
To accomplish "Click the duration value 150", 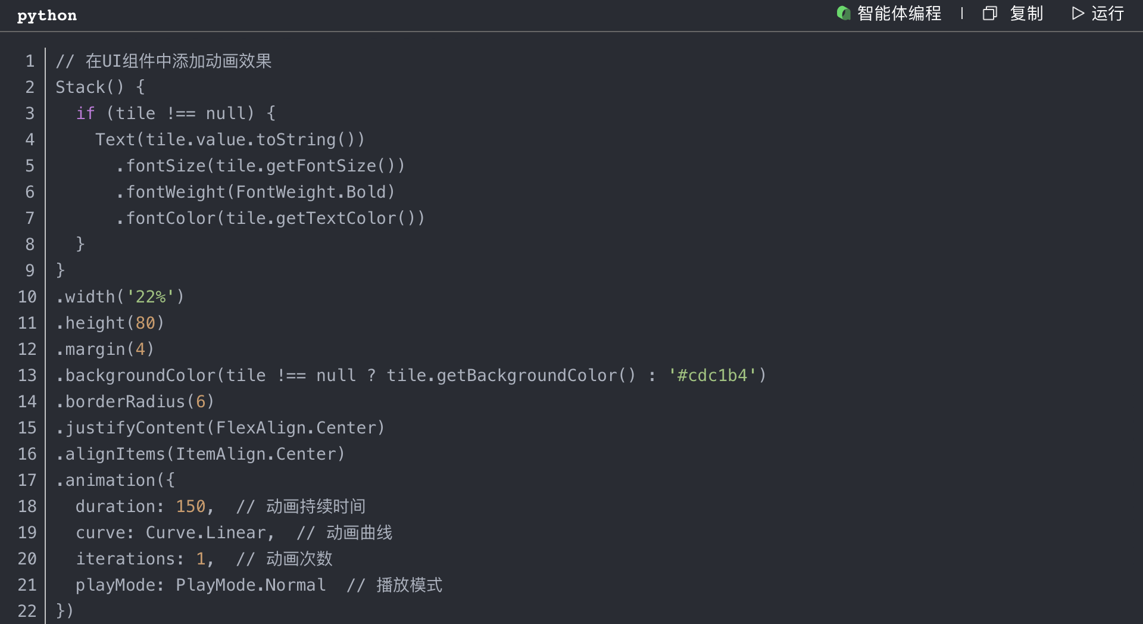I will [x=190, y=507].
